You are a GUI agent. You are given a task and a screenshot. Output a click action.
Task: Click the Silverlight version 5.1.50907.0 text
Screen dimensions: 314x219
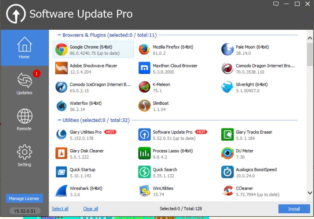(x=248, y=91)
